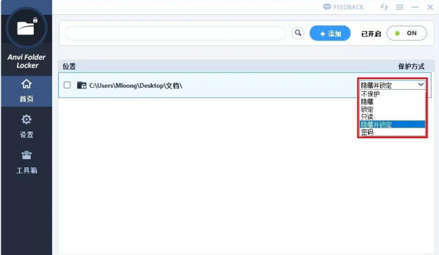Select 隐藏 option in the dropdown list
Screen dimensions: 439x255
click(392, 101)
